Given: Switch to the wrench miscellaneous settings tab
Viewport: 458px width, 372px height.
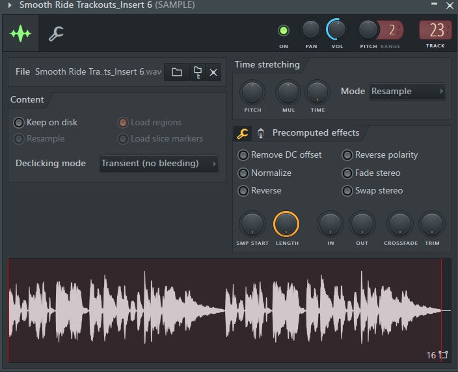Looking at the screenshot, I should click(56, 33).
